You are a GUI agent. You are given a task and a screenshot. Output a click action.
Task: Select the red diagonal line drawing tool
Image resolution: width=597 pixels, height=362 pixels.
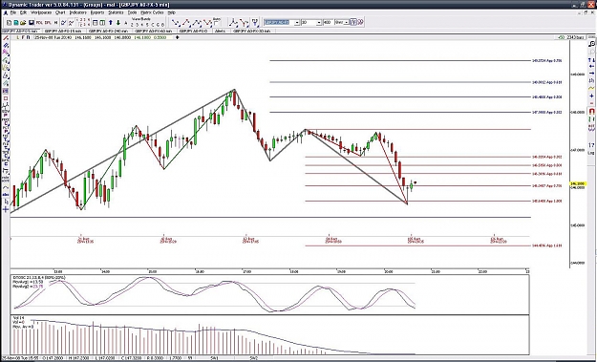click(x=6, y=37)
